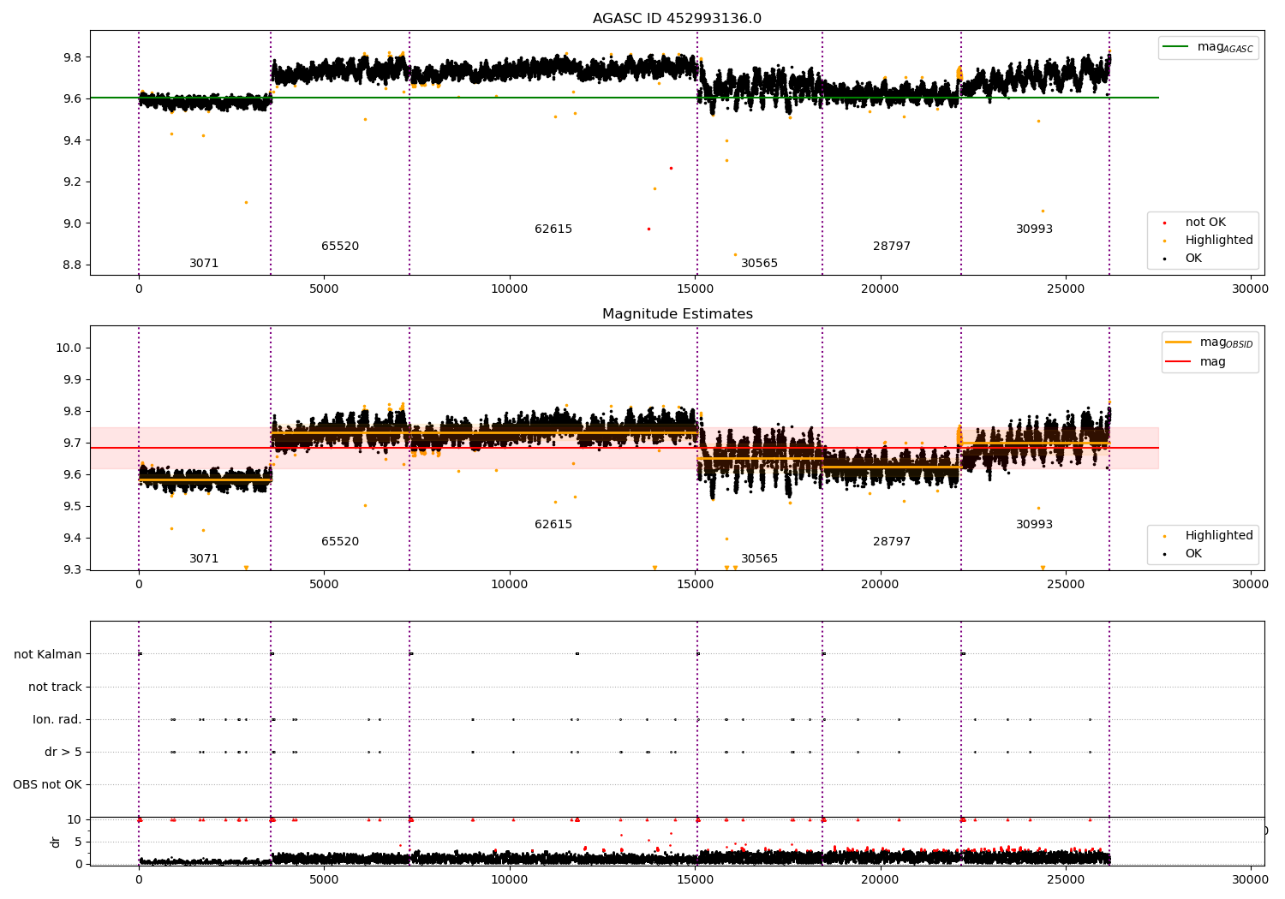Click obsid 65520 in Magnitude Estimates plot
This screenshot has width=1285, height=899.
point(340,542)
